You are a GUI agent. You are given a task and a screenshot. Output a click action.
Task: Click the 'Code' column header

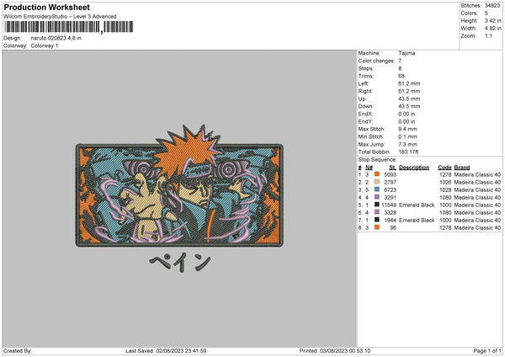[x=444, y=168]
